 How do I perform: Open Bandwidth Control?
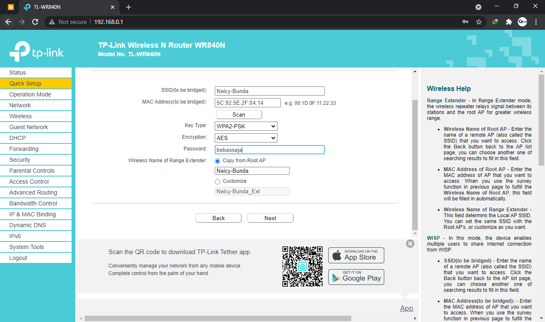point(36,203)
